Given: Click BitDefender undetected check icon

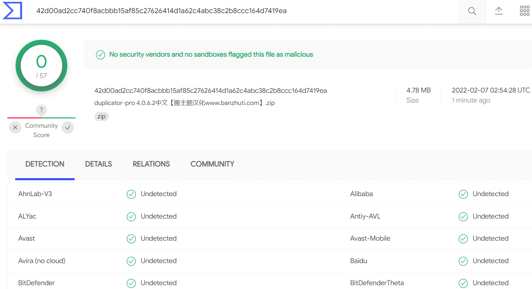Looking at the screenshot, I should pos(131,283).
